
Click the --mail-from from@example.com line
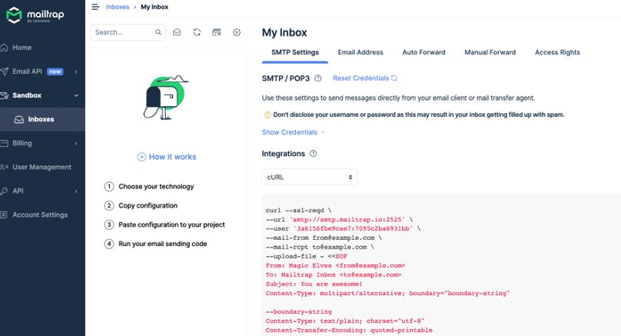tap(324, 238)
